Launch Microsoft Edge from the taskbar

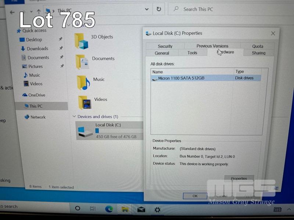click(x=109, y=209)
